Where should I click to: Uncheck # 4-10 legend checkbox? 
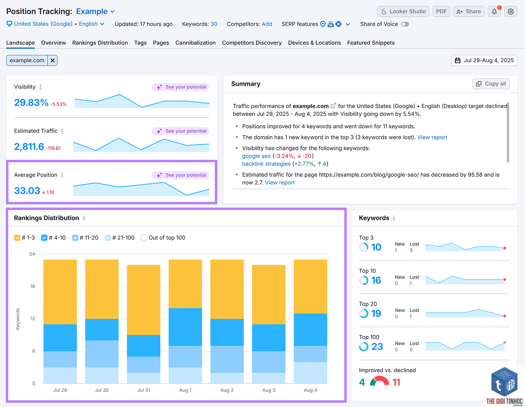[44, 238]
